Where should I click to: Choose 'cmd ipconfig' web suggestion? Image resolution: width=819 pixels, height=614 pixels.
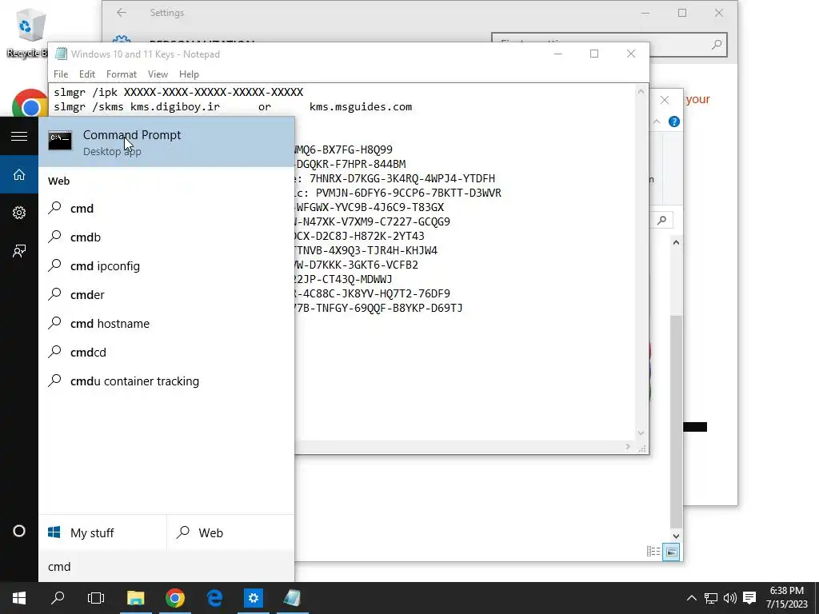[166, 265]
